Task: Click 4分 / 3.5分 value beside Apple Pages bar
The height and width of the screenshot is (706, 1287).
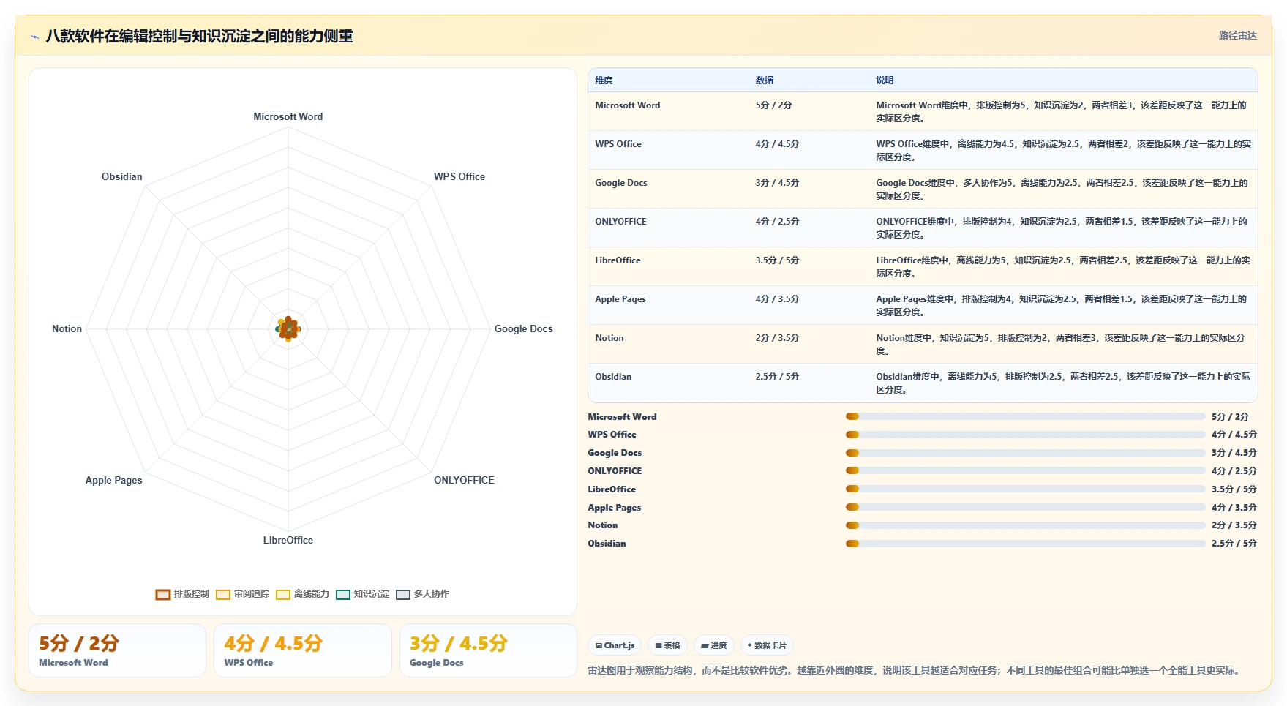Action: tap(1234, 508)
